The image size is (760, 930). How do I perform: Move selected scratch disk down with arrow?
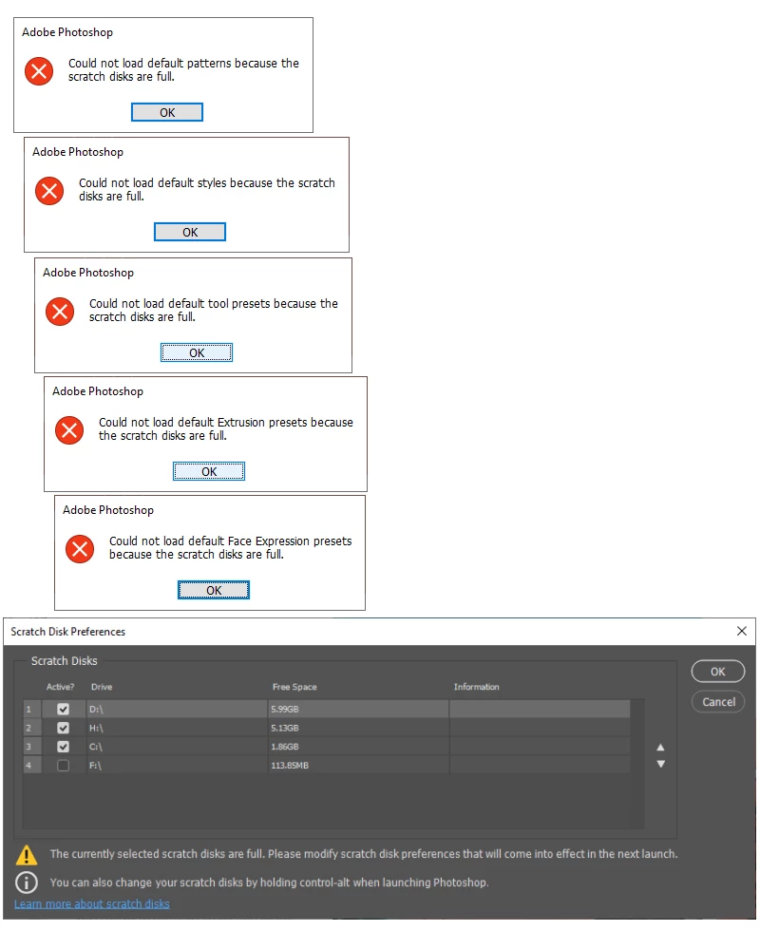660,764
